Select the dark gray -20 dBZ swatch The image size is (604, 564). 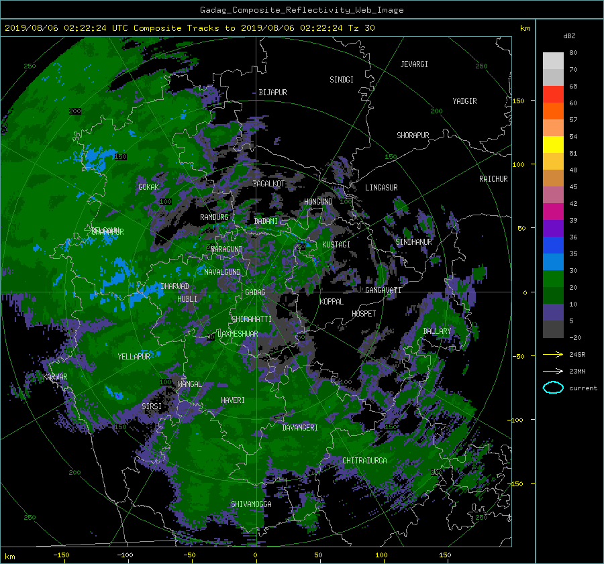coord(553,329)
